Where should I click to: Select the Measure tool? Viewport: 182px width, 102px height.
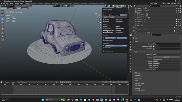[x=3, y=36]
